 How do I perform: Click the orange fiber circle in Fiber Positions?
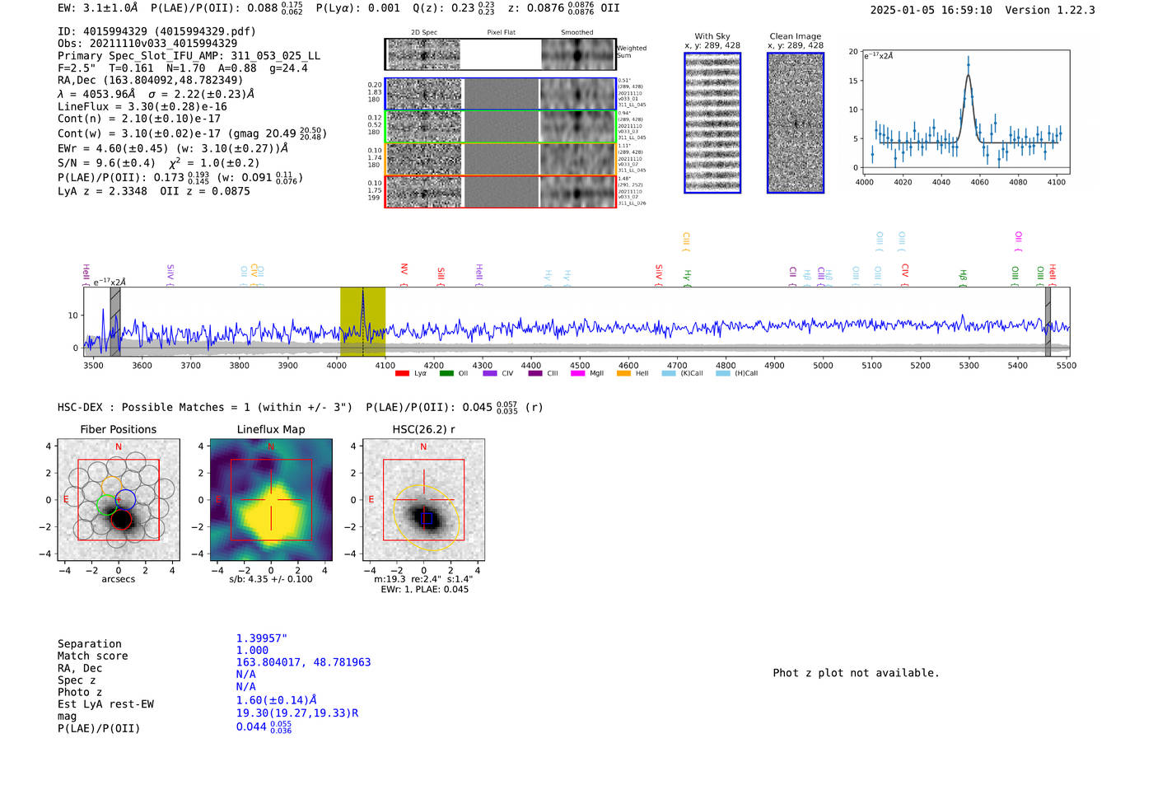(111, 486)
